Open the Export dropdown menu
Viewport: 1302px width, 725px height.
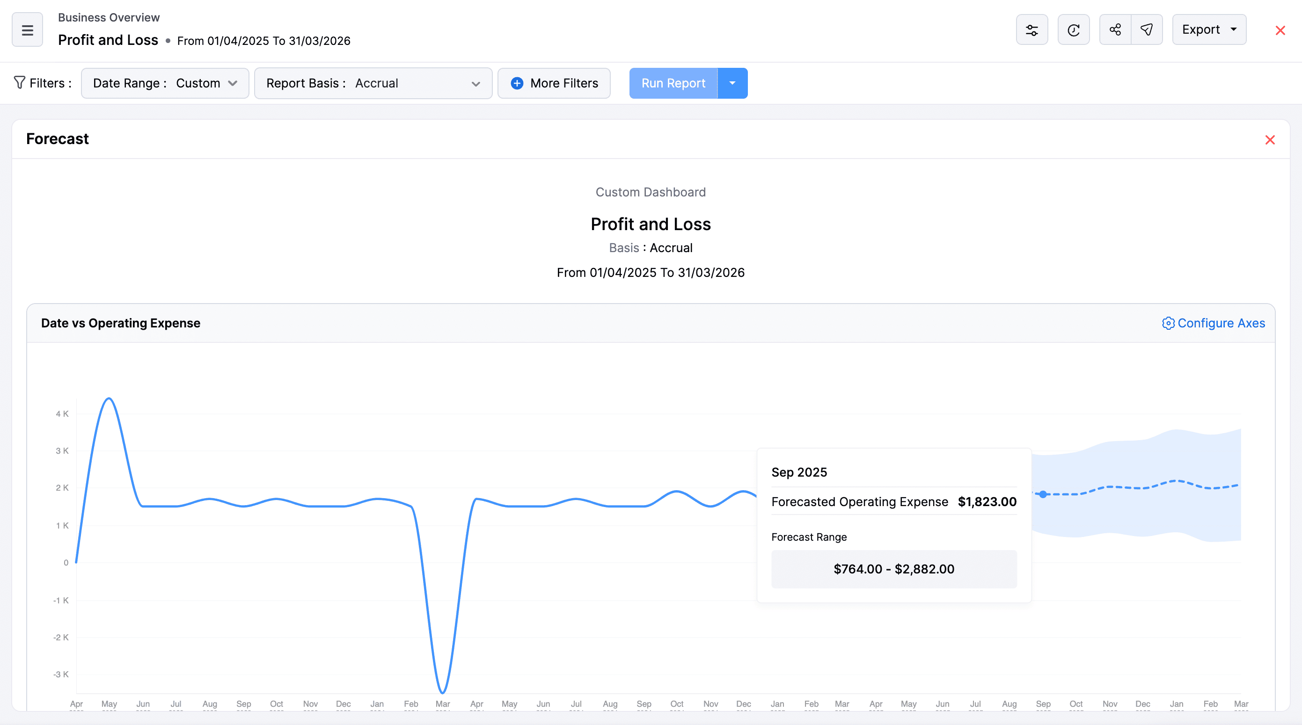1209,29
